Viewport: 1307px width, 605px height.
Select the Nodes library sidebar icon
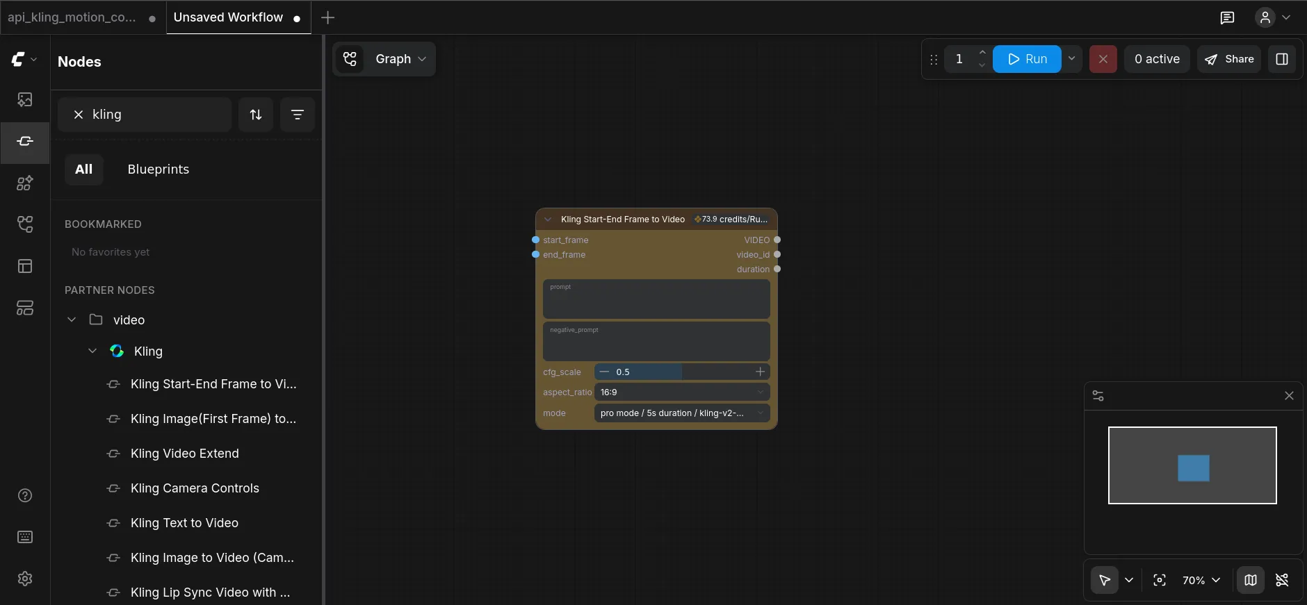[25, 142]
